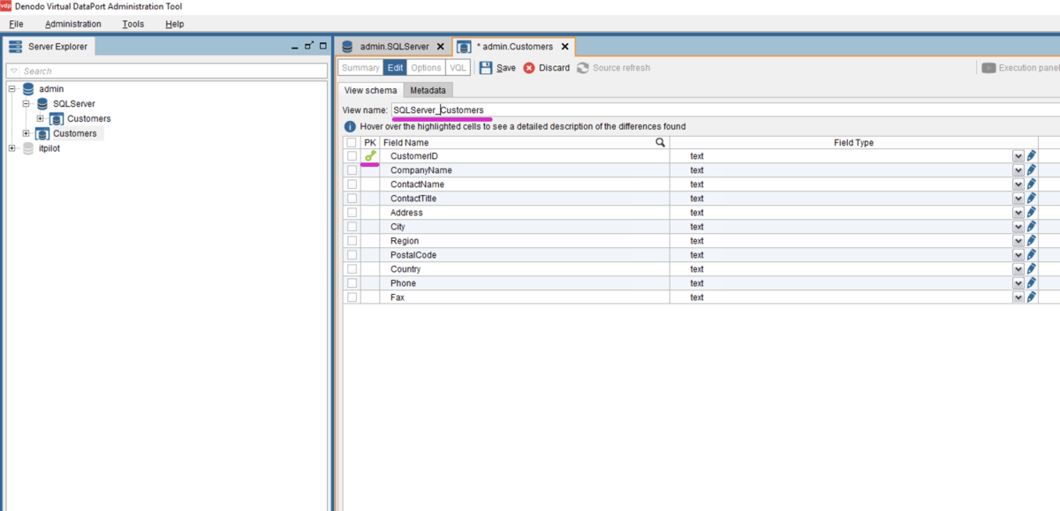1060x511 pixels.
Task: Open the field type dropdown for Phone
Action: (1018, 283)
